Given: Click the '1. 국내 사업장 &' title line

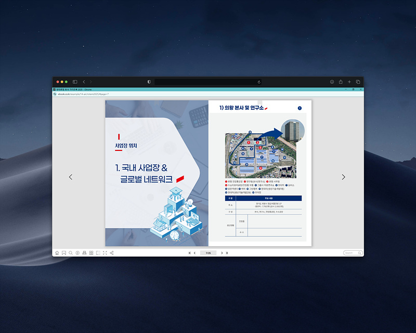Looking at the screenshot, I should click(x=141, y=168).
